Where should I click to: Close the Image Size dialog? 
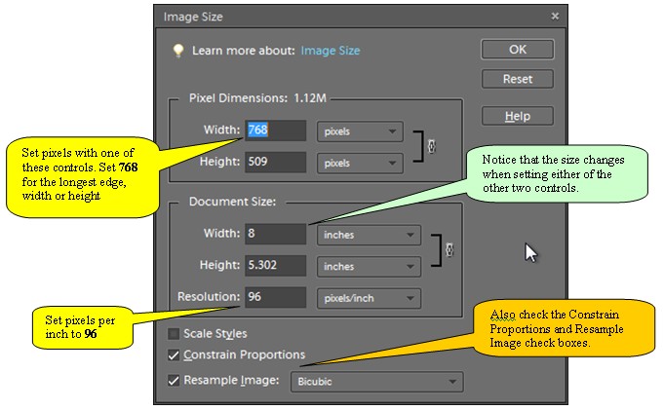point(555,17)
